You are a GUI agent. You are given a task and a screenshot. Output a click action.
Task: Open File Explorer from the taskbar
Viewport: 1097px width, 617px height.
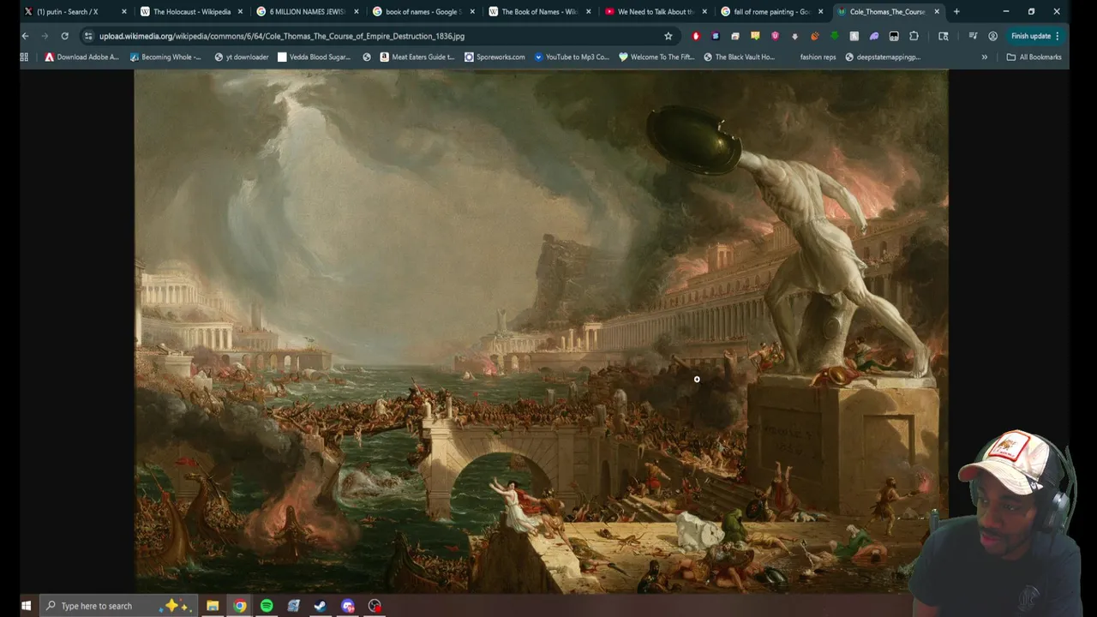point(213,605)
